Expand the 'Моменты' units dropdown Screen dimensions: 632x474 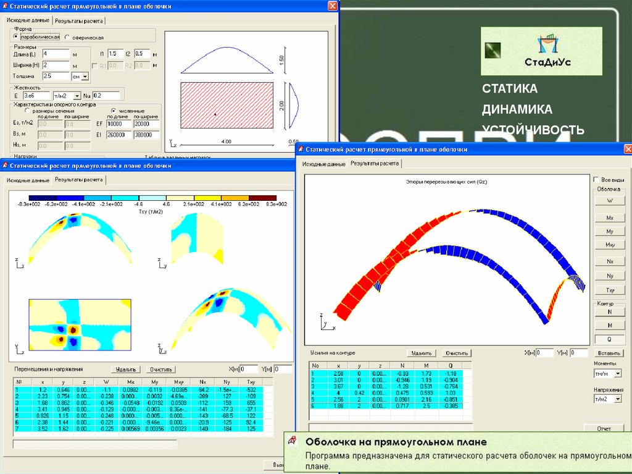coord(618,374)
